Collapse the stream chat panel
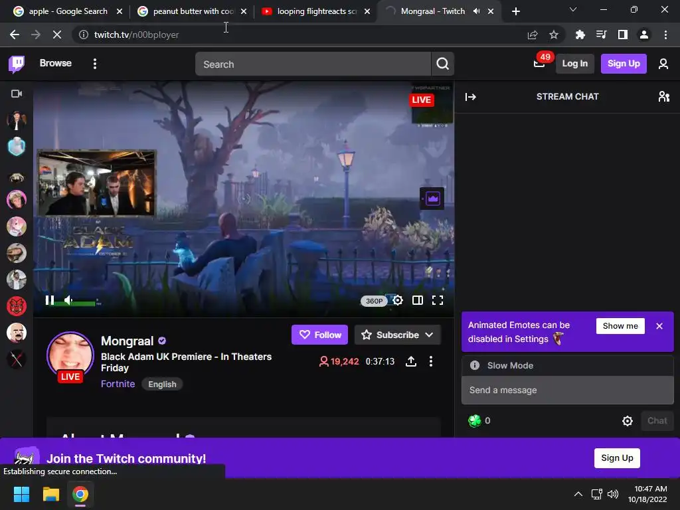The width and height of the screenshot is (680, 510). (x=471, y=97)
